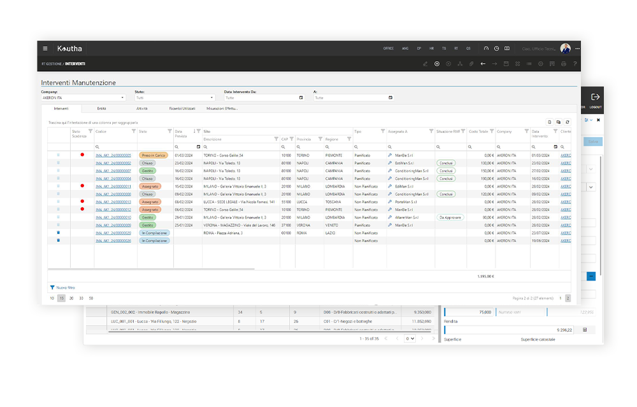This screenshot has height=407, width=637.
Task: Switch to the Entità tab
Action: (x=101, y=109)
